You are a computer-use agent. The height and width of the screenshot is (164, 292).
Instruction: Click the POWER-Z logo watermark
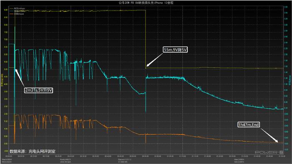[269, 152]
